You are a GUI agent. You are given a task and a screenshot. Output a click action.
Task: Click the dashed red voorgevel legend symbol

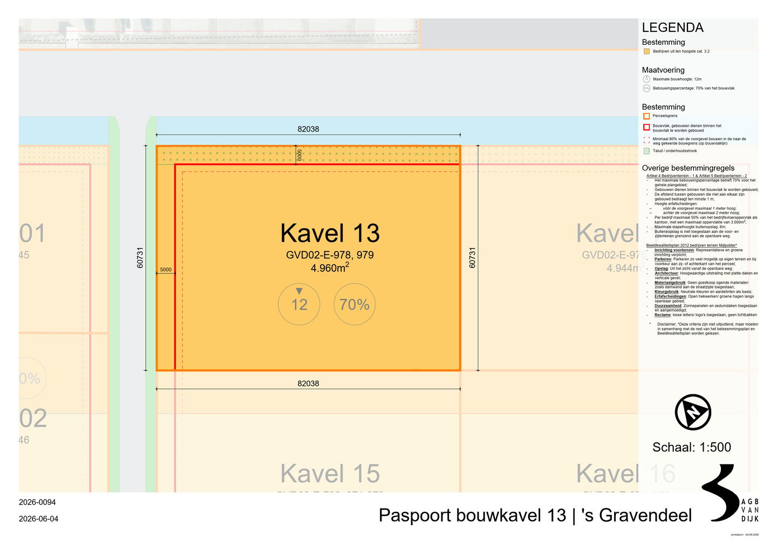[x=646, y=140]
